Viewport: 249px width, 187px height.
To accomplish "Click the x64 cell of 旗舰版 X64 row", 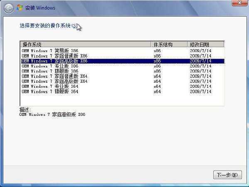I will click(157, 91).
